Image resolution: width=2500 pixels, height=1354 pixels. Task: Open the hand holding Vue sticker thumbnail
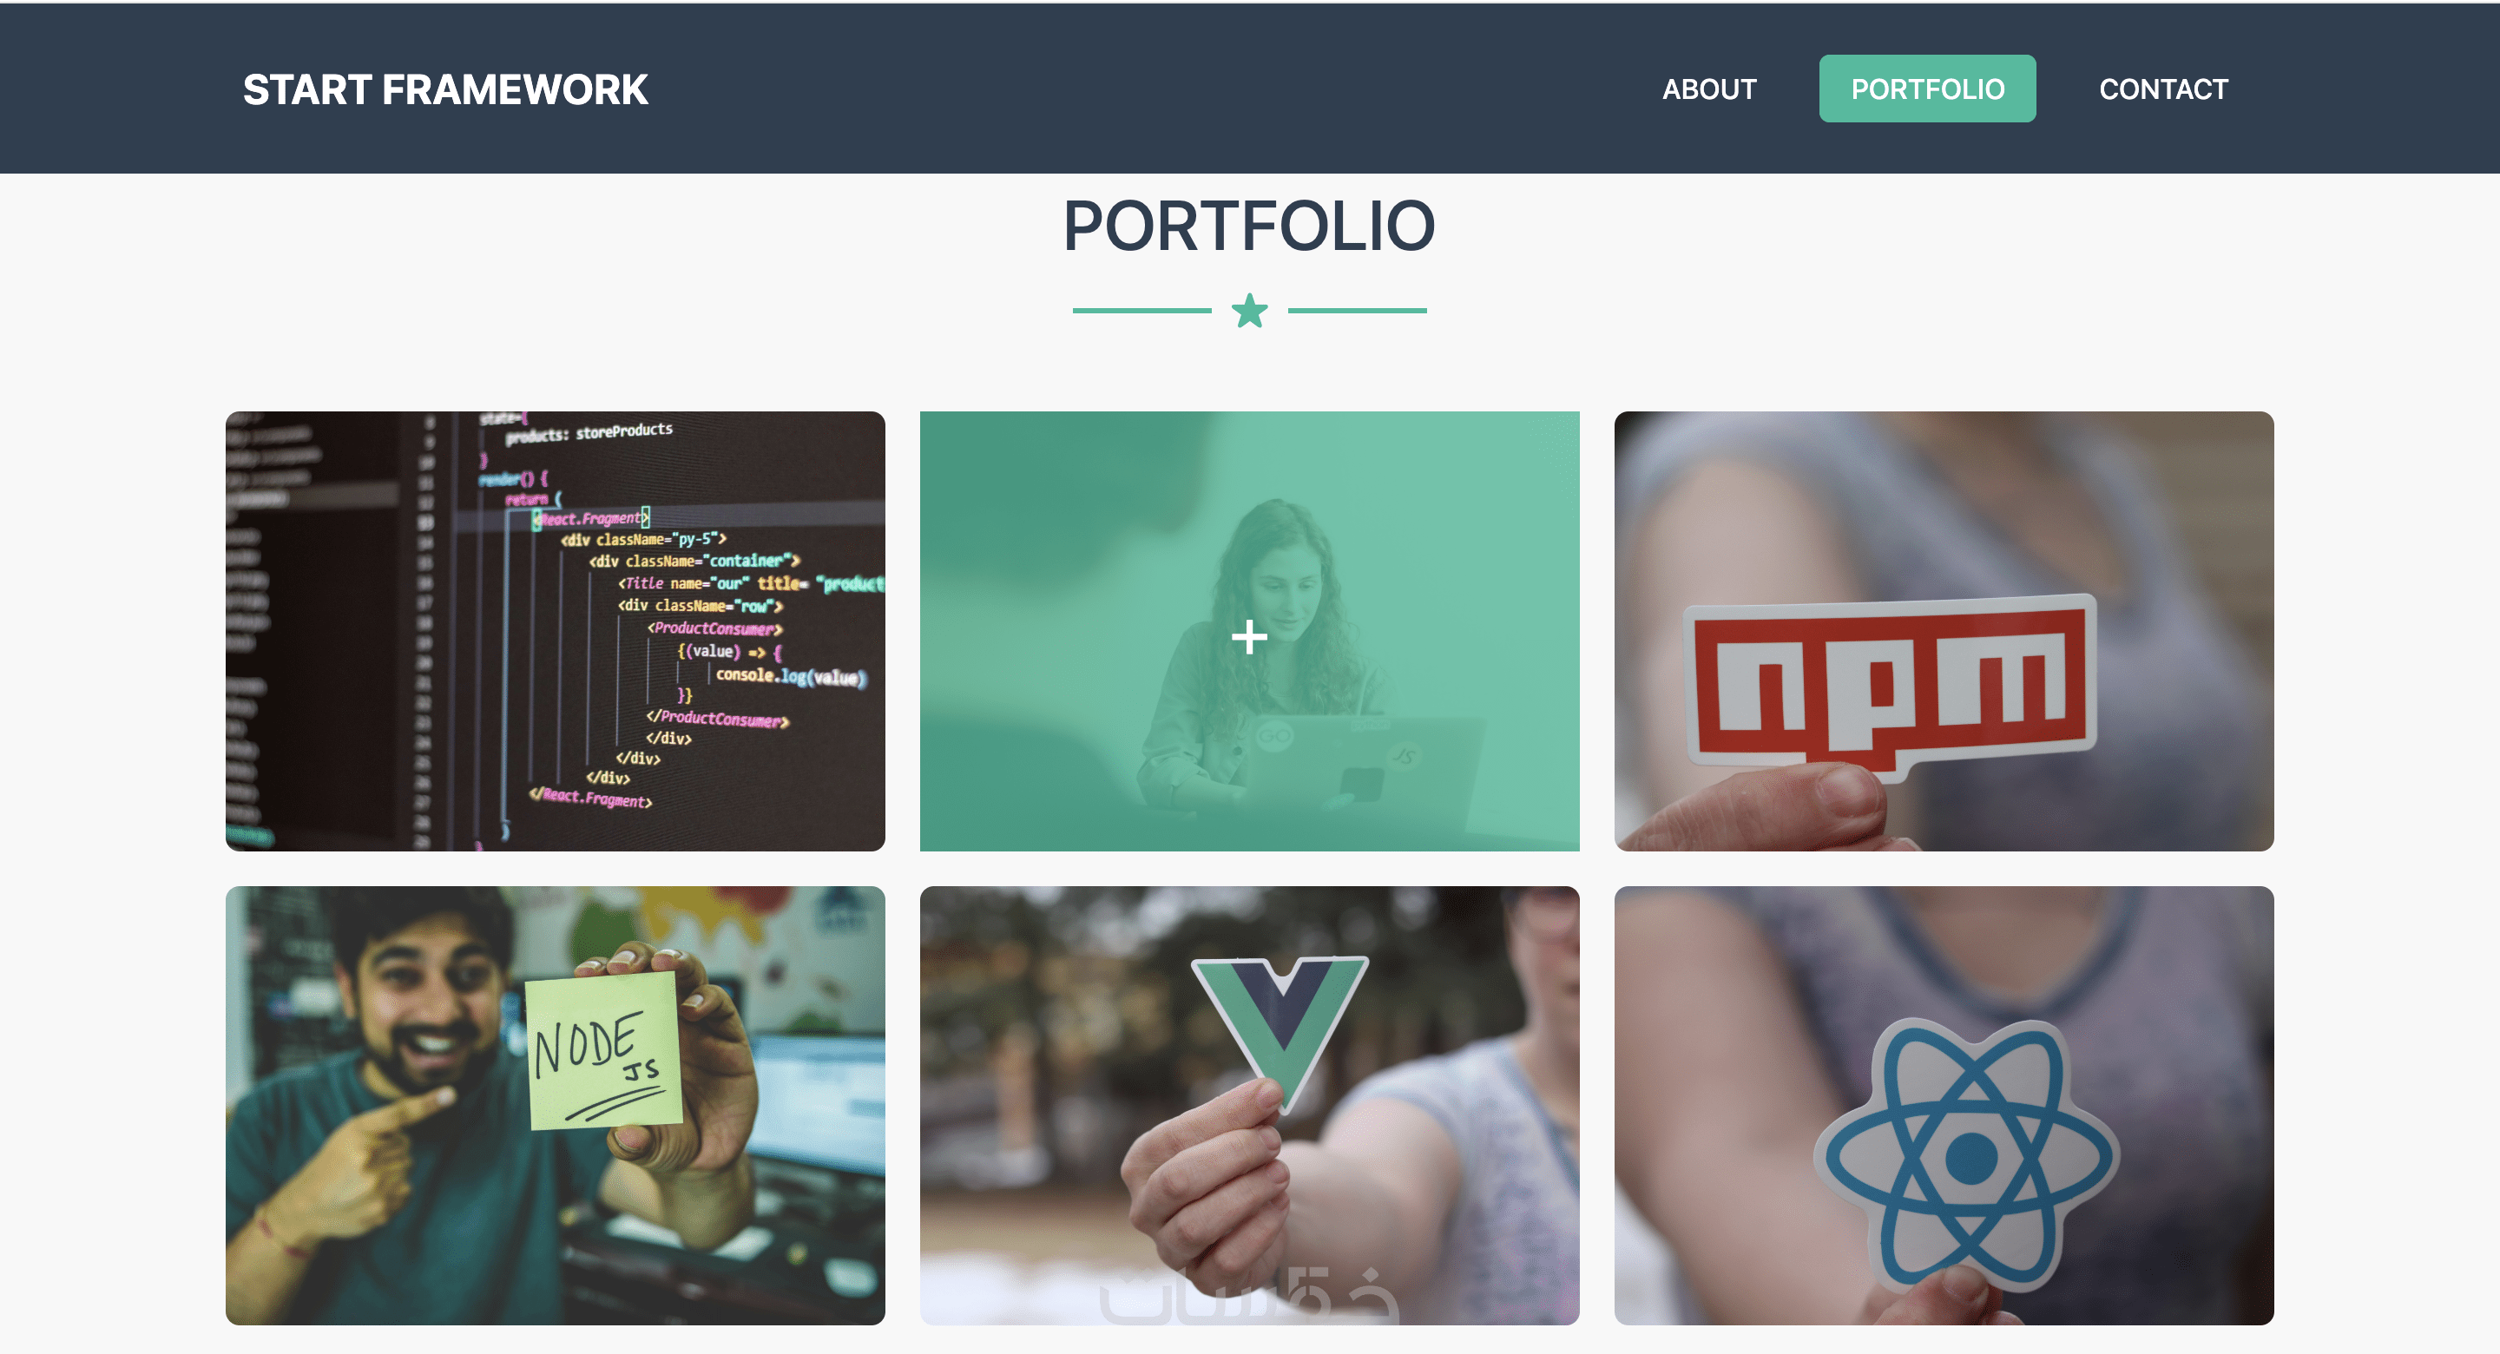1249,1106
